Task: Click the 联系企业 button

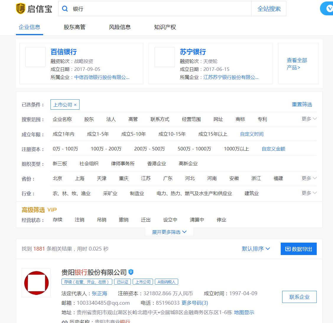Action: pos(299,297)
